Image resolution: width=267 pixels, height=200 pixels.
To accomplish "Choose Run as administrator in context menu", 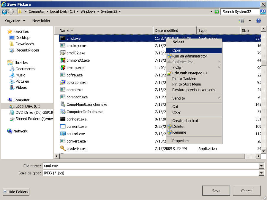I will [189, 56].
